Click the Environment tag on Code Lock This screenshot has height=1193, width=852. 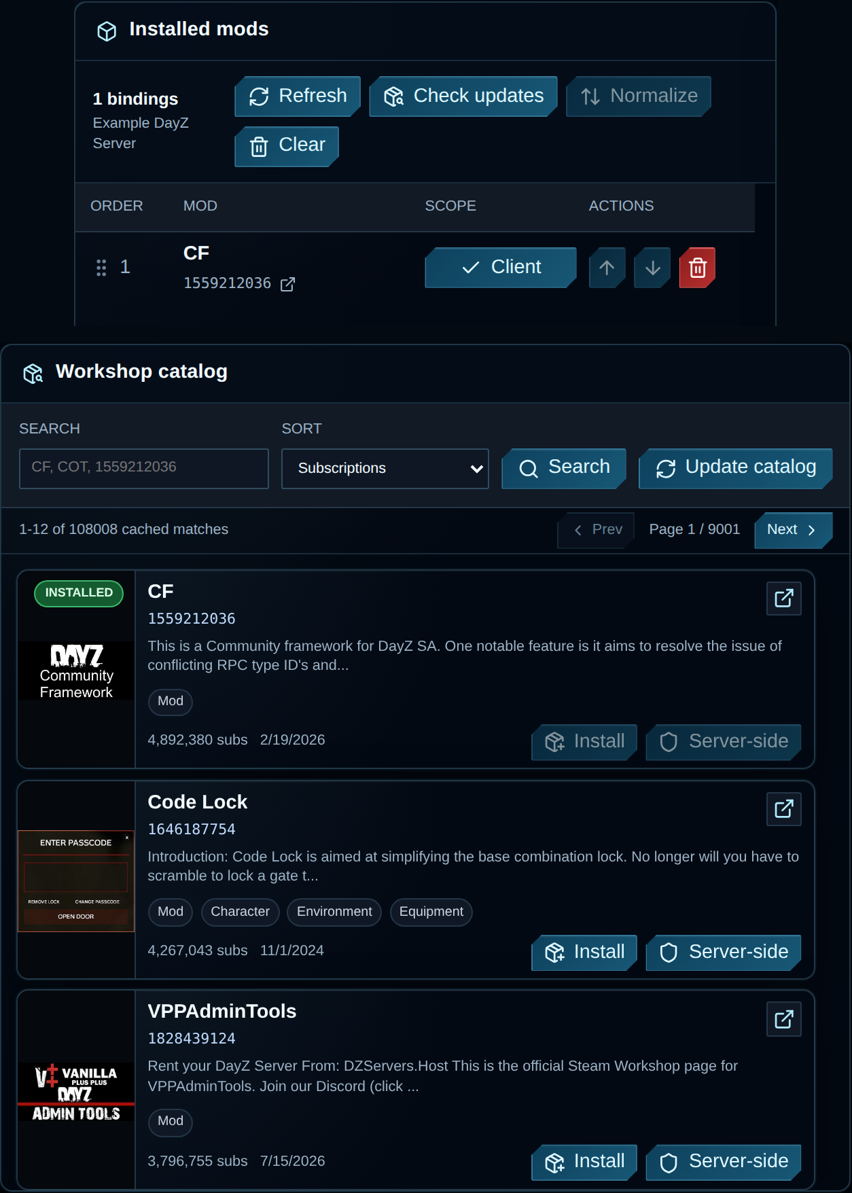[x=334, y=912]
